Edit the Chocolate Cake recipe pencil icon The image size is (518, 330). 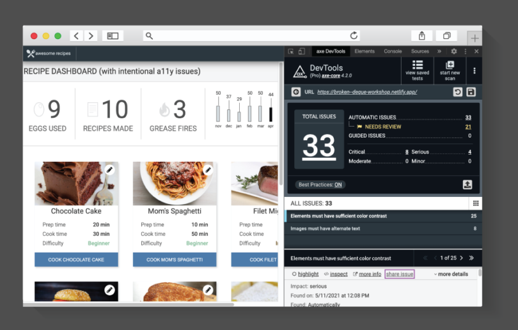(109, 169)
